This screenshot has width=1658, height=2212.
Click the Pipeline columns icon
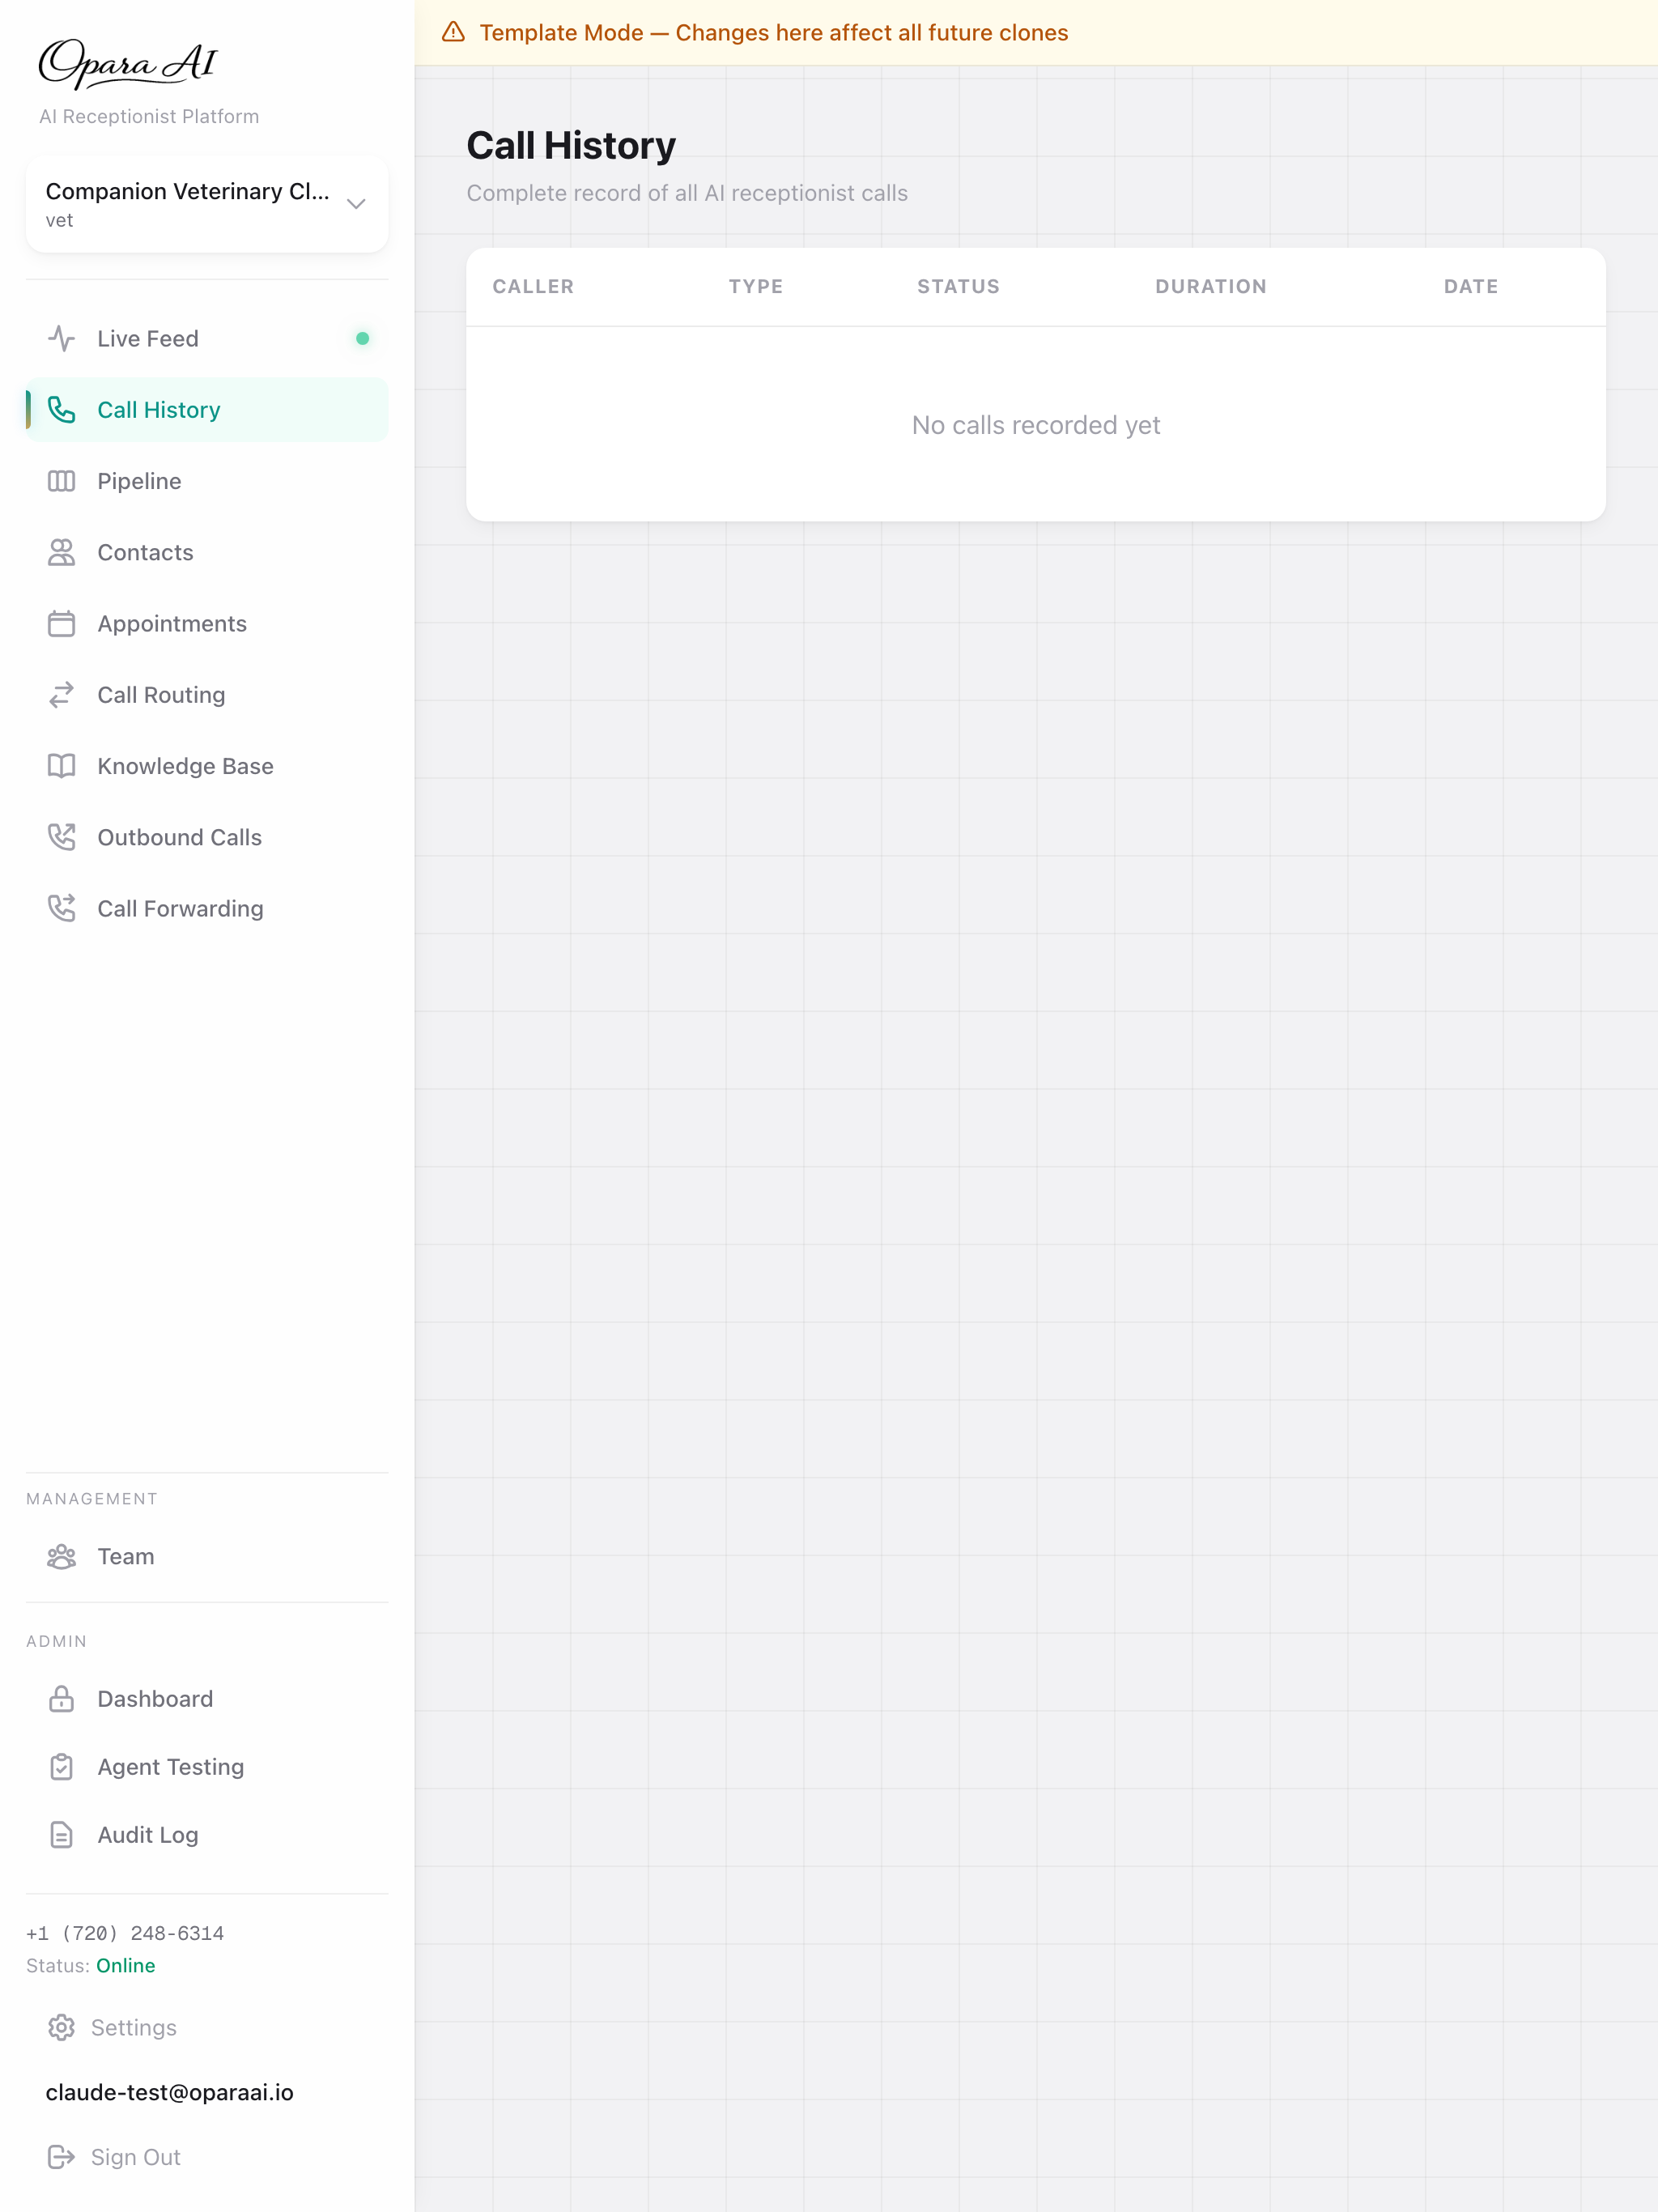[x=61, y=481]
